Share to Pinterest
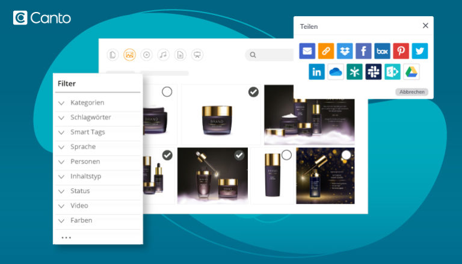Image resolution: width=462 pixels, height=264 pixels. click(x=401, y=51)
